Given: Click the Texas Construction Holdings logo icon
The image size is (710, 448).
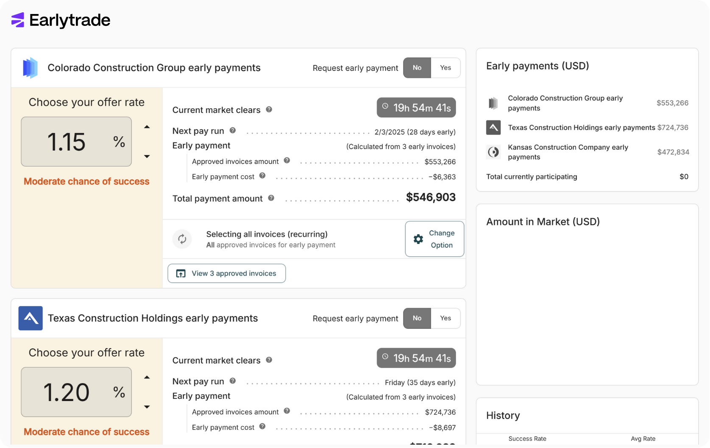Looking at the screenshot, I should click(31, 318).
